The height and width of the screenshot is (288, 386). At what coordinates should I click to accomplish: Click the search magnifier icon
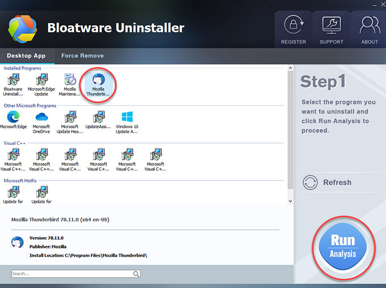(x=136, y=274)
